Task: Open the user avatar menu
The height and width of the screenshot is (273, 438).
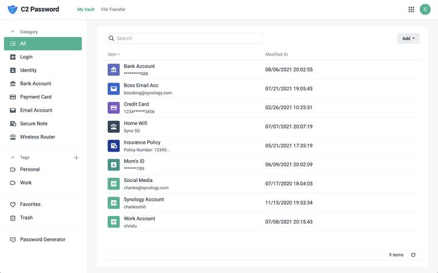Action: [x=425, y=10]
